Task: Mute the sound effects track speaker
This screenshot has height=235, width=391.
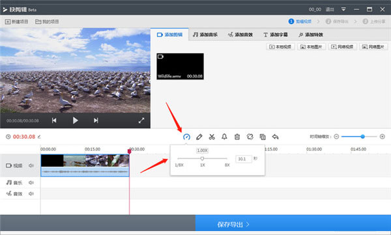Action: (x=31, y=193)
